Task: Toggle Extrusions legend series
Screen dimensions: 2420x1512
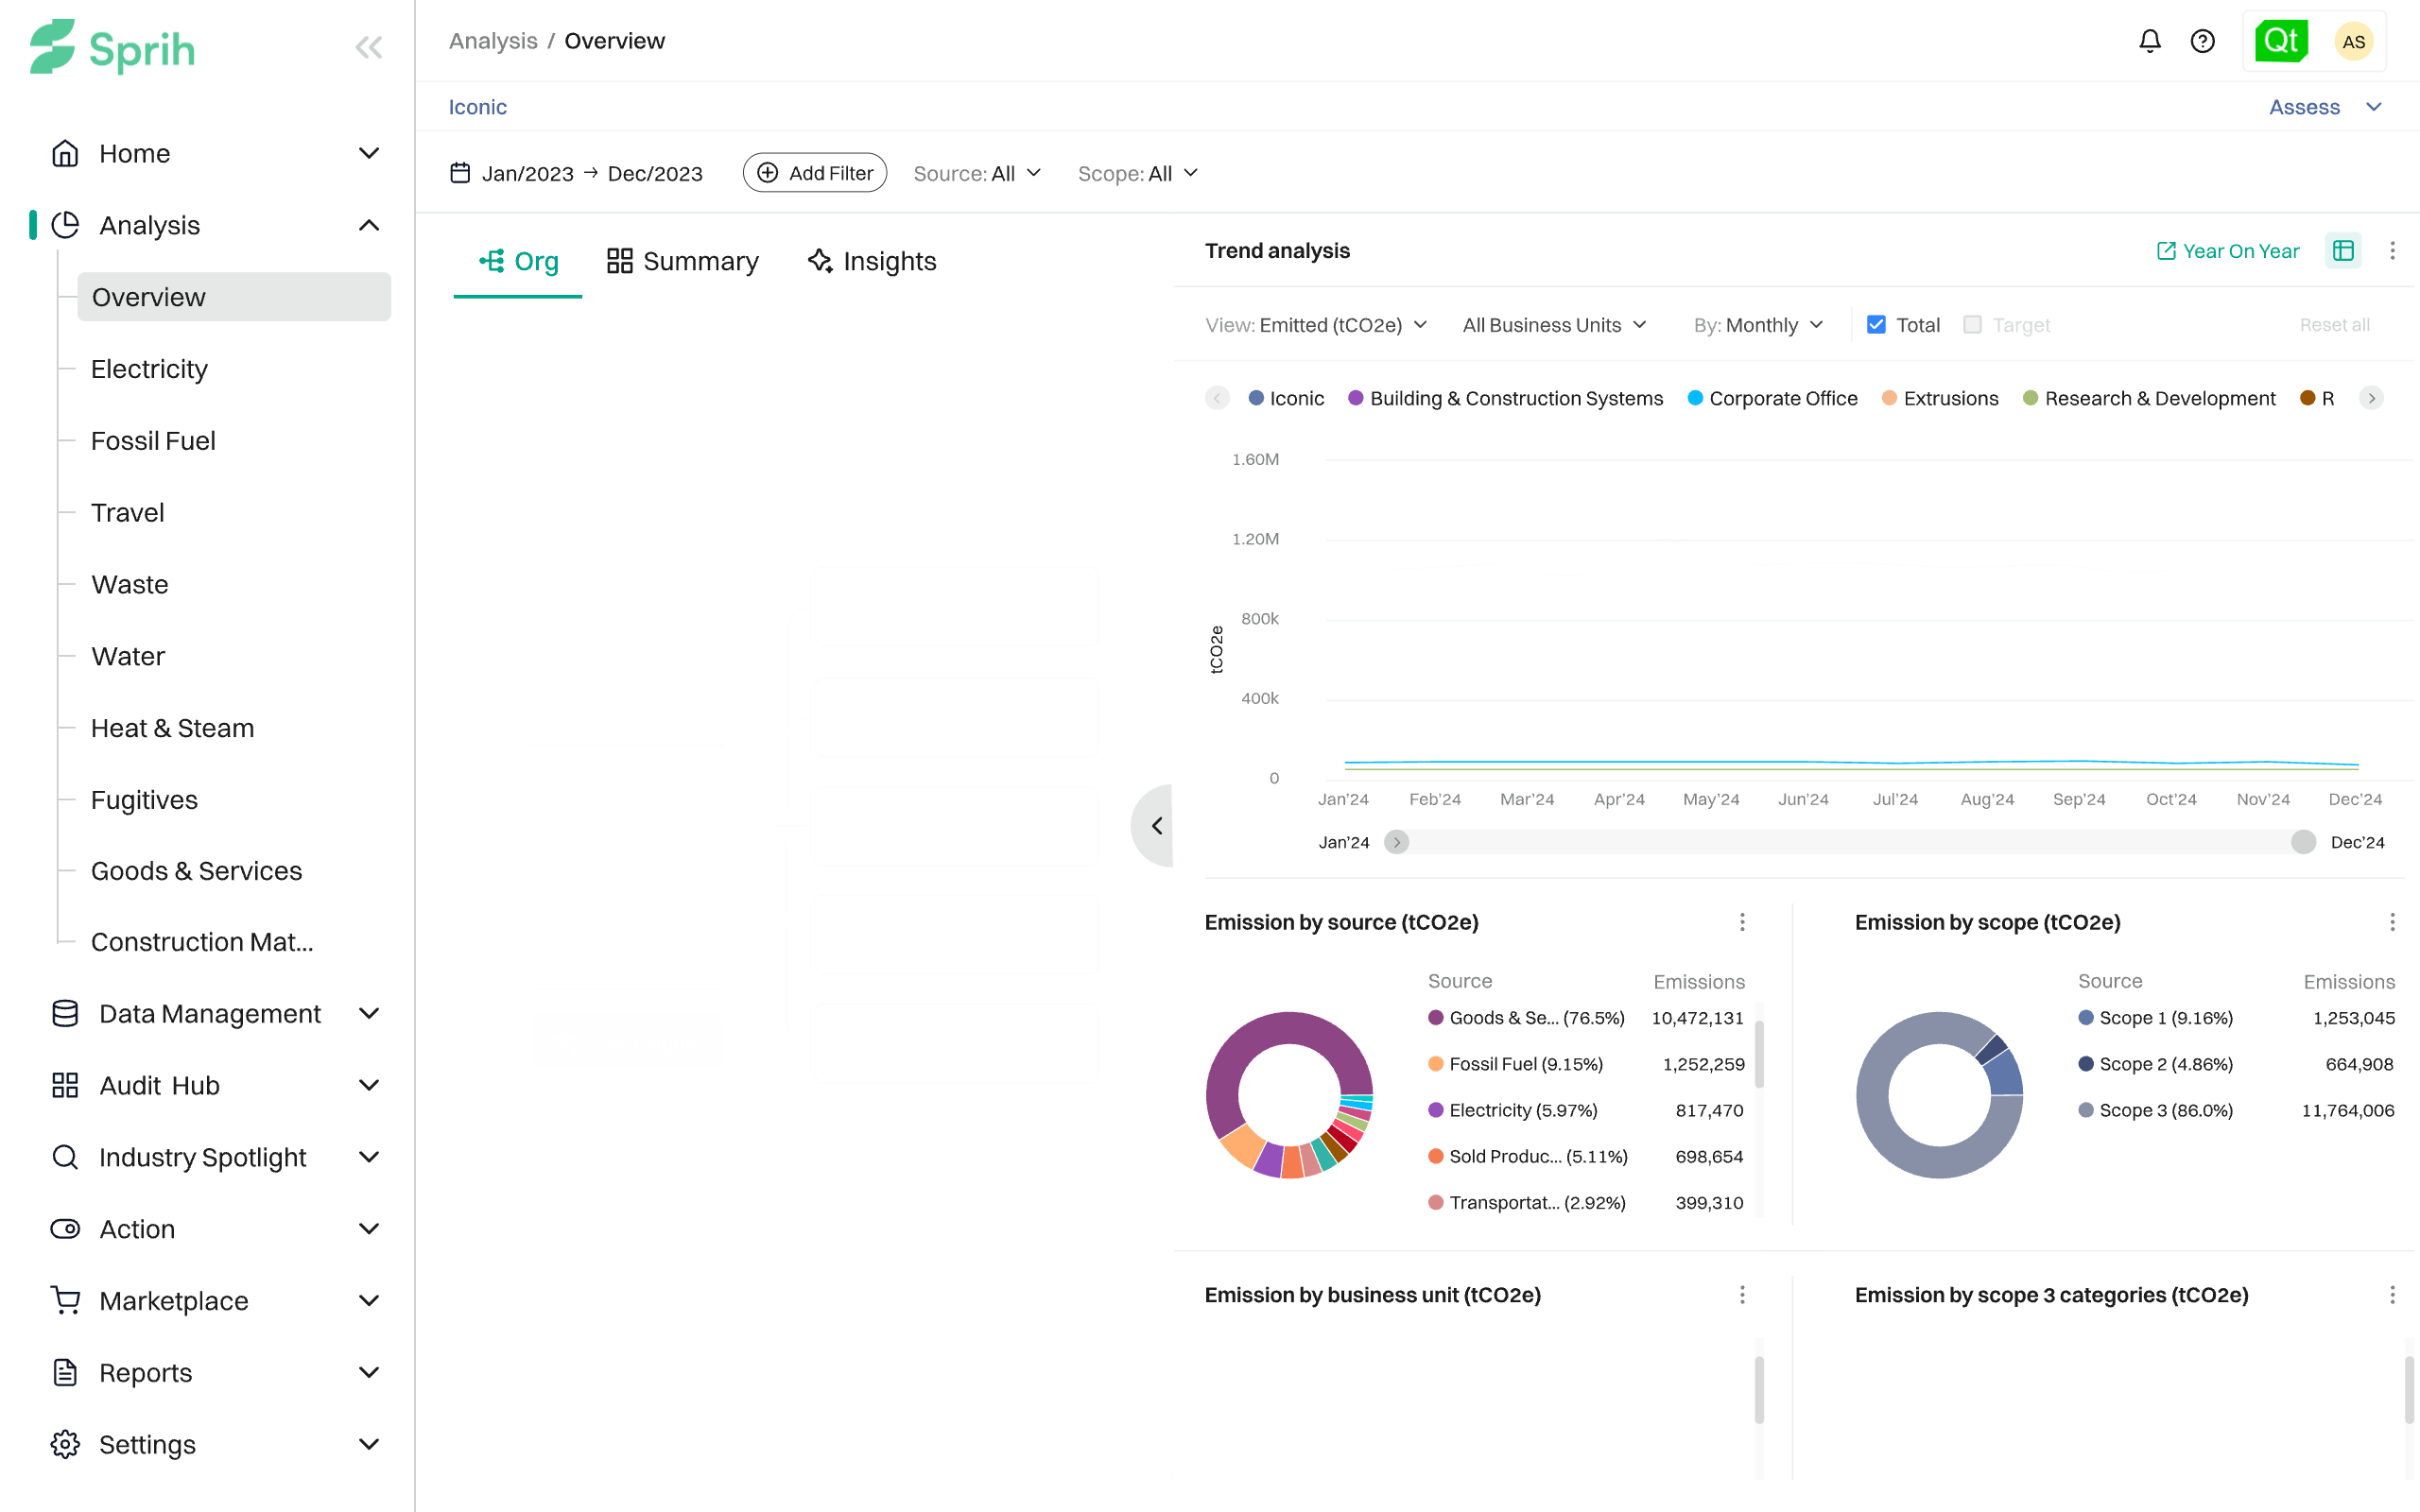Action: pyautogui.click(x=1940, y=398)
